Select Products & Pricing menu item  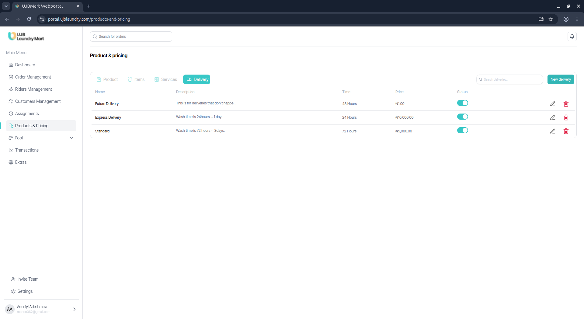point(41,126)
